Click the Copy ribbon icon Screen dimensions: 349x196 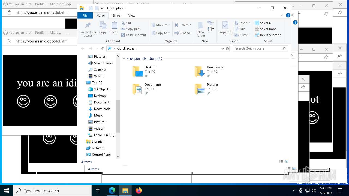point(103,28)
